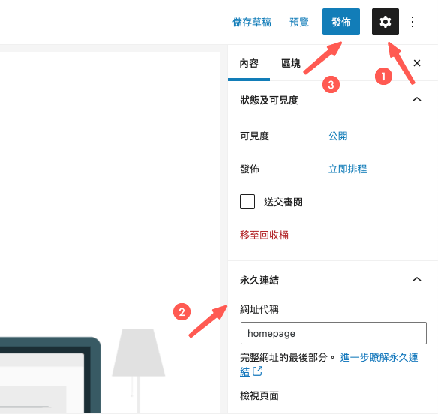Image resolution: width=438 pixels, height=414 pixels.
Task: Collapse the 狀態及可見度 section
Action: pyautogui.click(x=417, y=99)
